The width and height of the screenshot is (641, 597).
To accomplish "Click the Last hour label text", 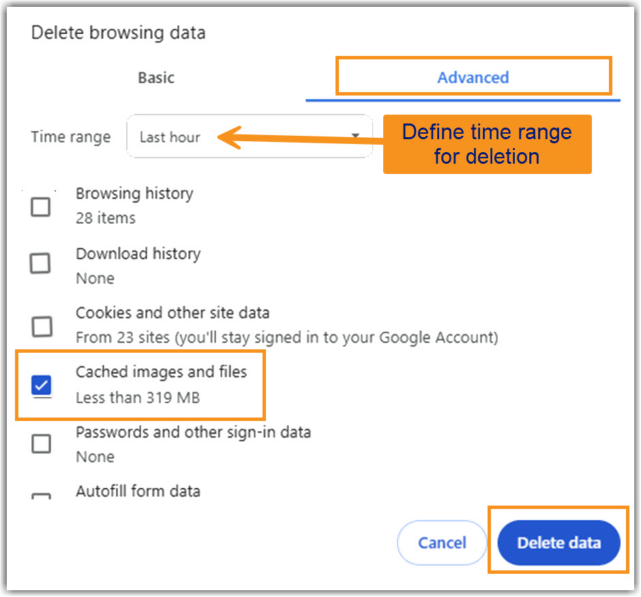I will click(170, 136).
